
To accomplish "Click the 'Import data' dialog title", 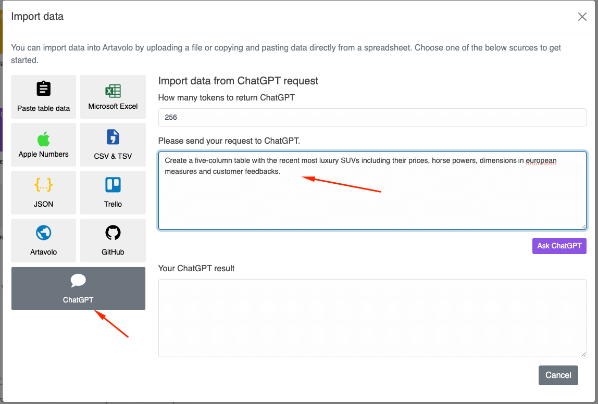I will 37,16.
